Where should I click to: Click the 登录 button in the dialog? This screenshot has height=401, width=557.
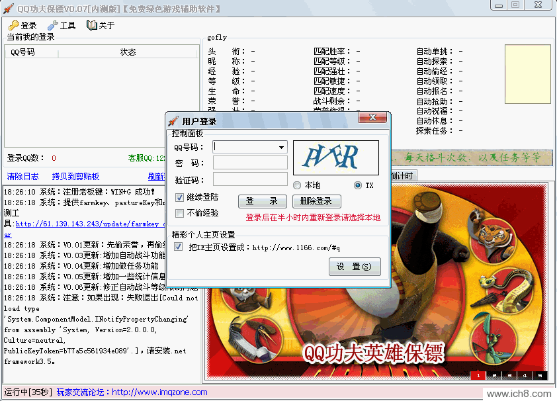click(263, 201)
